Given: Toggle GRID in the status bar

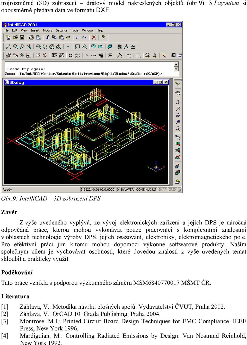Looking at the screenshot, I should point(172,190).
